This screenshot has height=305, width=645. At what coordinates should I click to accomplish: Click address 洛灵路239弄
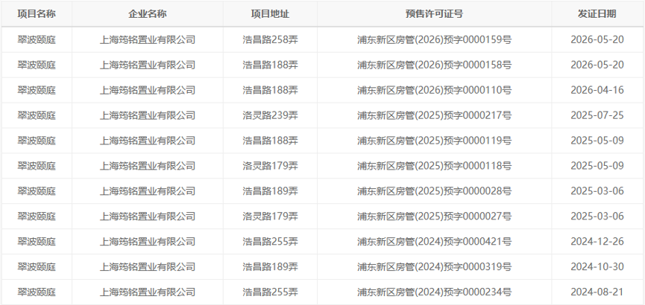tap(270, 115)
